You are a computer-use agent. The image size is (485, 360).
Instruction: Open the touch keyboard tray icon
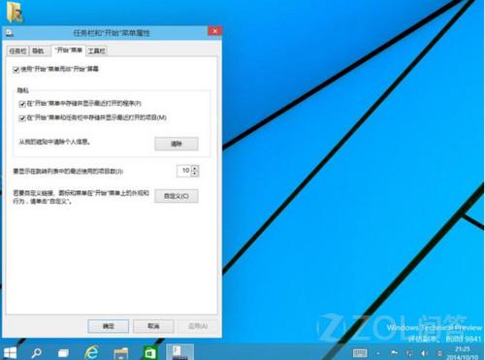[360, 353]
